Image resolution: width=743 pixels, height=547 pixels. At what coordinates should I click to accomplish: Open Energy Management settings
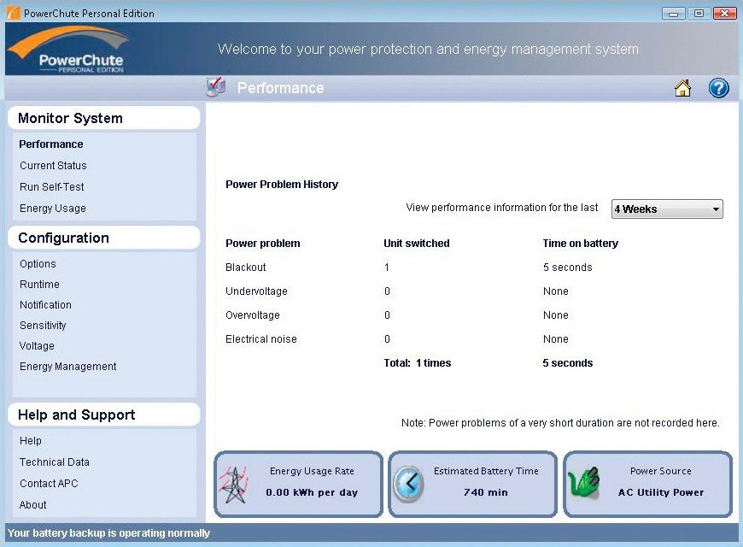pyautogui.click(x=67, y=367)
